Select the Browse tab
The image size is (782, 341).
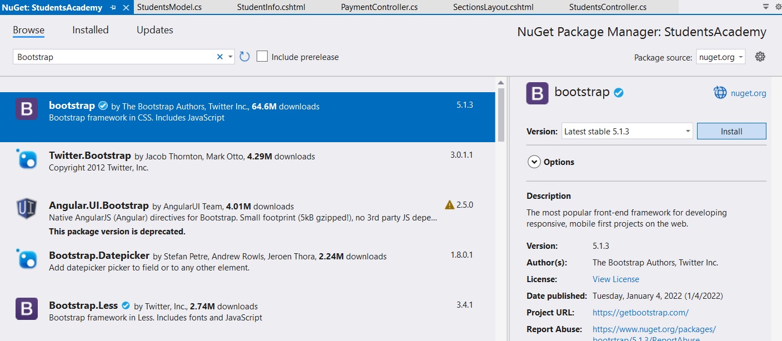pos(29,30)
